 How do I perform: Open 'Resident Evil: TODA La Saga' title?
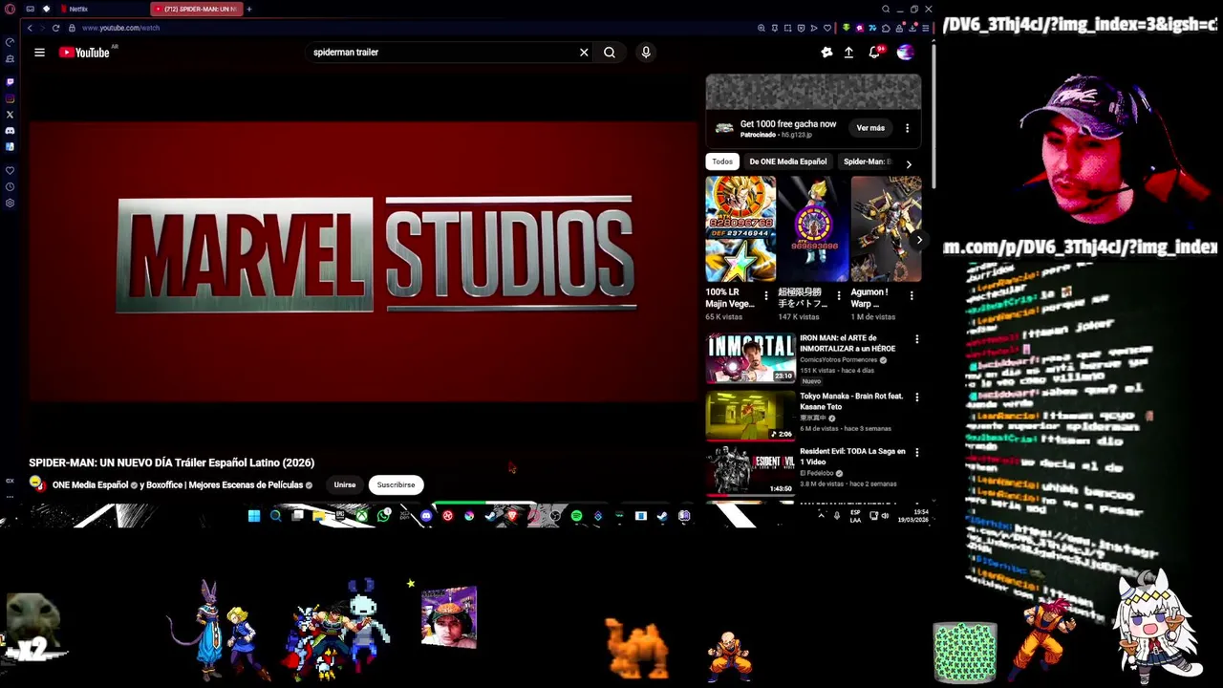click(x=851, y=457)
